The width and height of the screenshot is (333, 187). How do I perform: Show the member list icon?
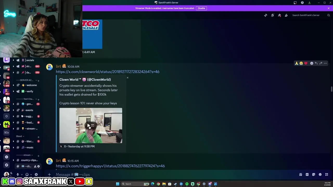click(x=286, y=15)
